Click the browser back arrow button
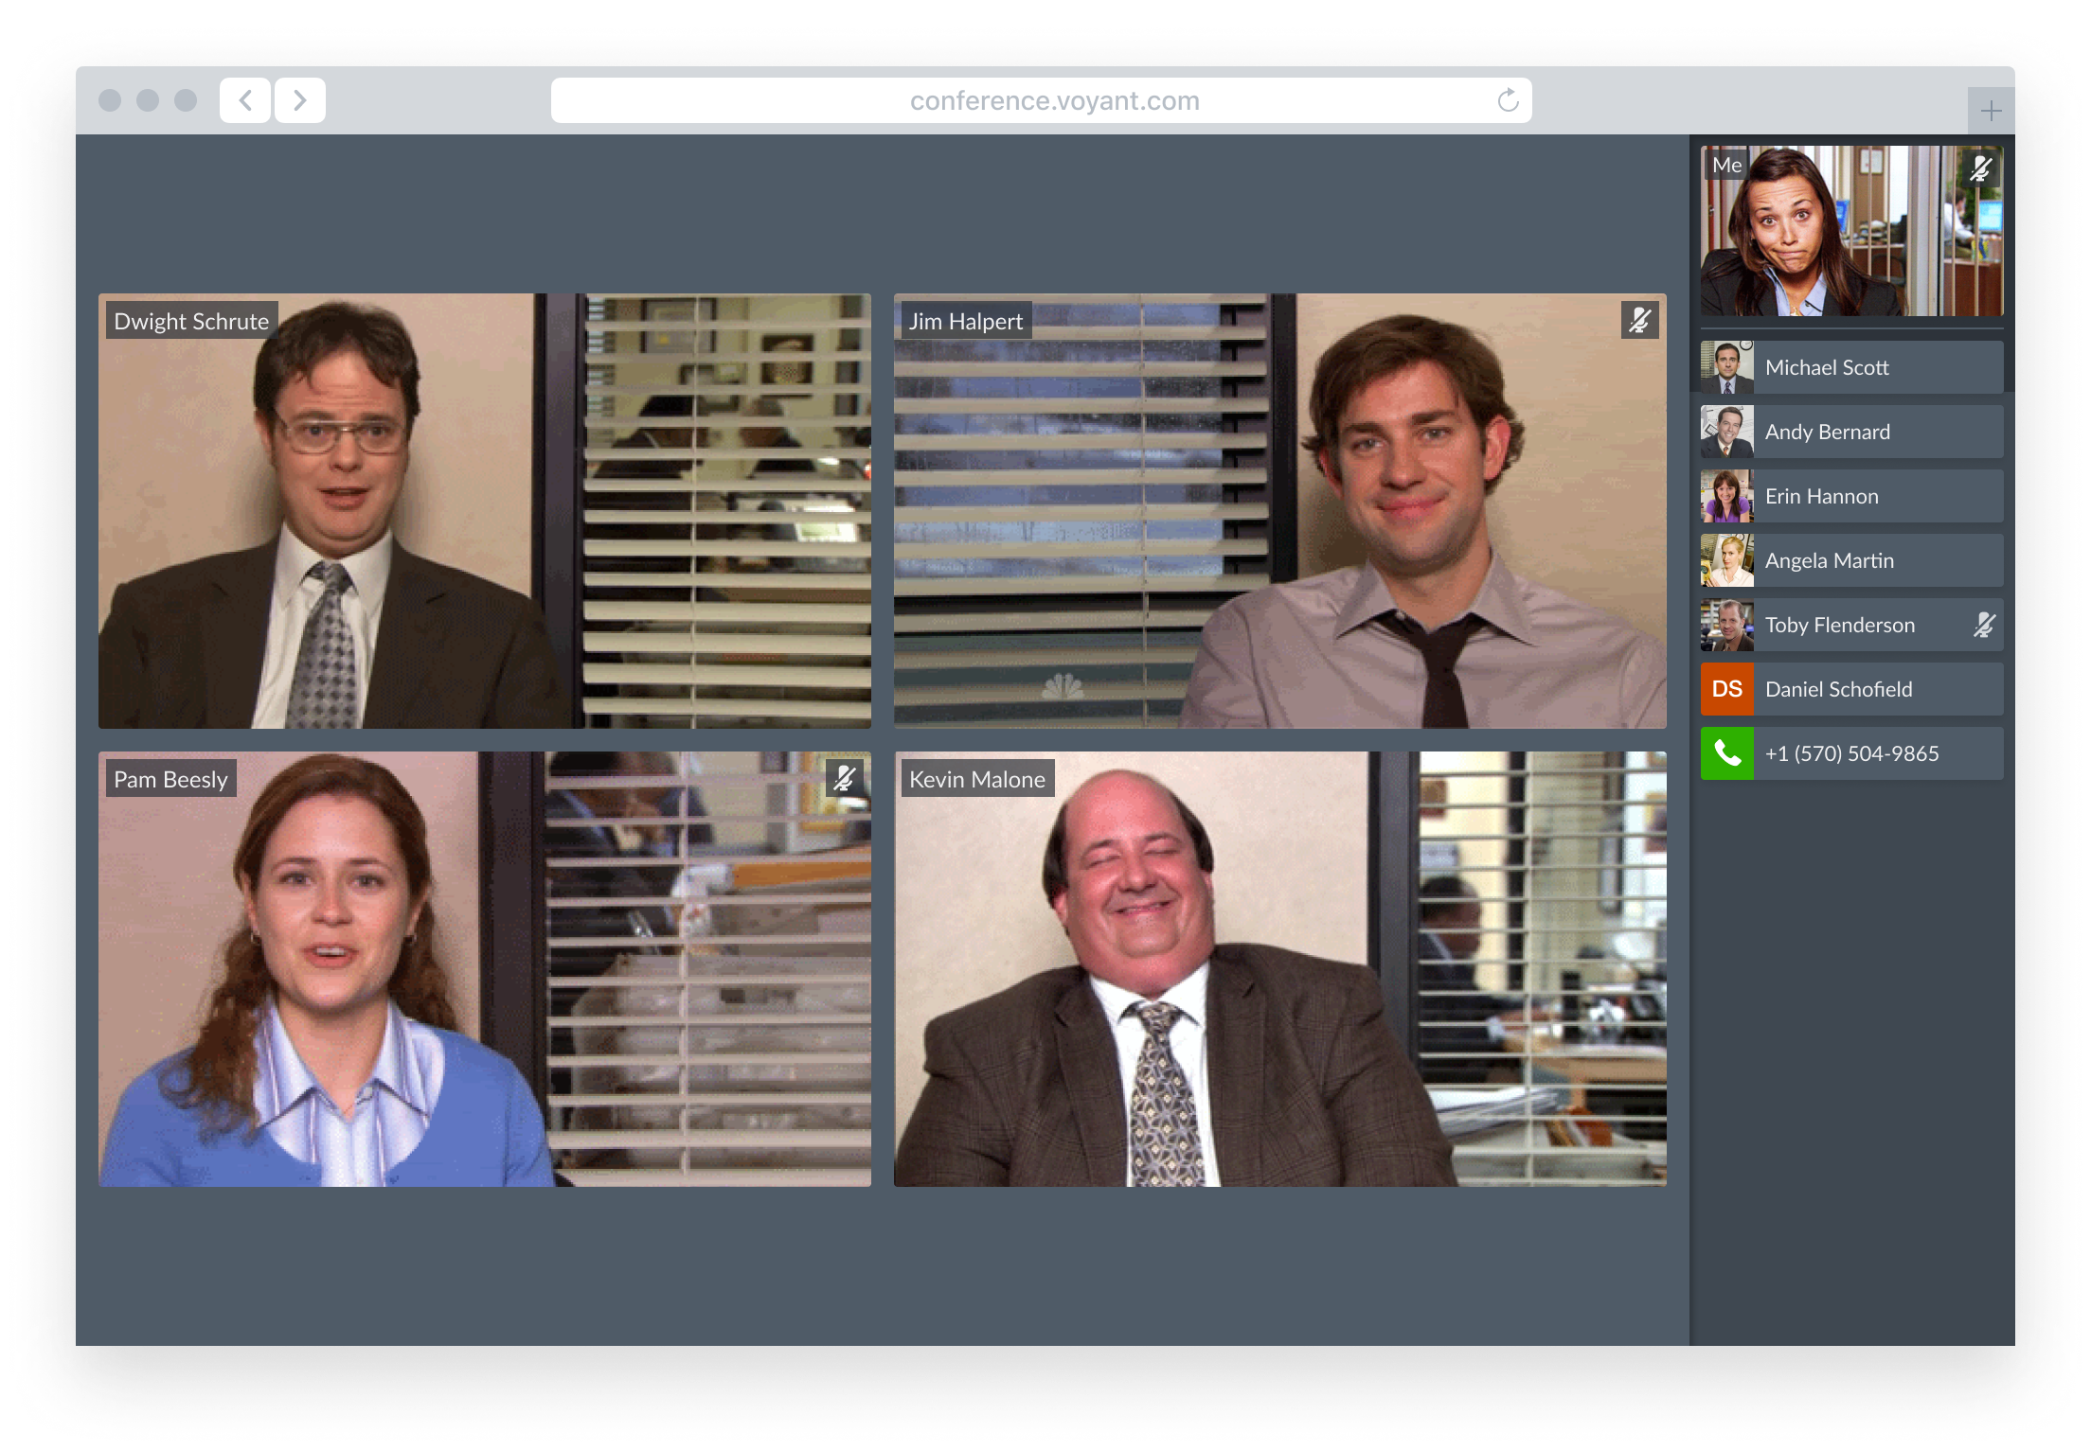Screen dimensions: 2091x1450 (245, 100)
